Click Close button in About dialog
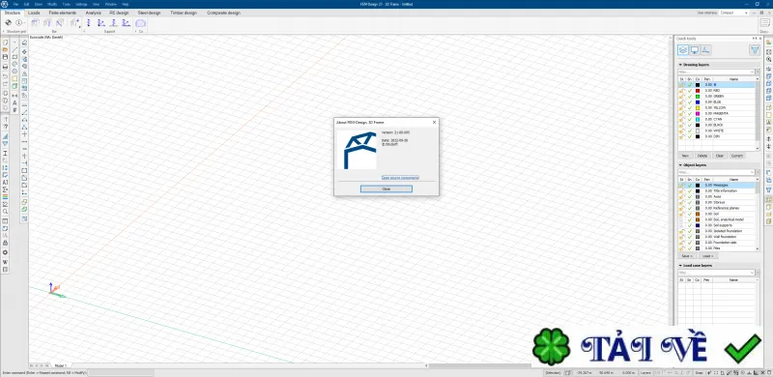 click(386, 189)
